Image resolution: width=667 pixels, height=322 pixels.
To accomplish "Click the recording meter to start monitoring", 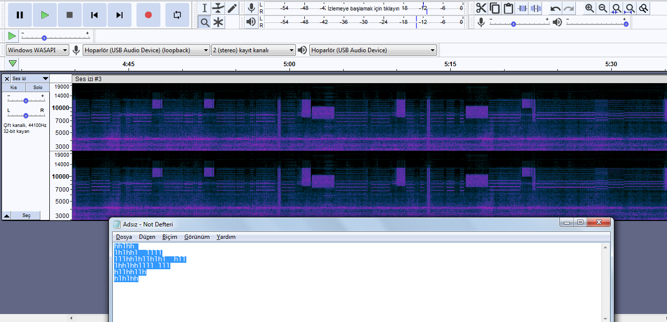I will 363,8.
